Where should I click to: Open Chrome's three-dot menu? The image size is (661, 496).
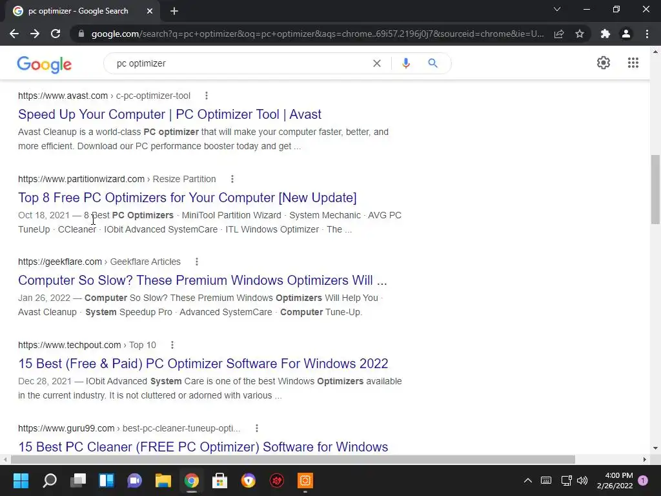[647, 34]
